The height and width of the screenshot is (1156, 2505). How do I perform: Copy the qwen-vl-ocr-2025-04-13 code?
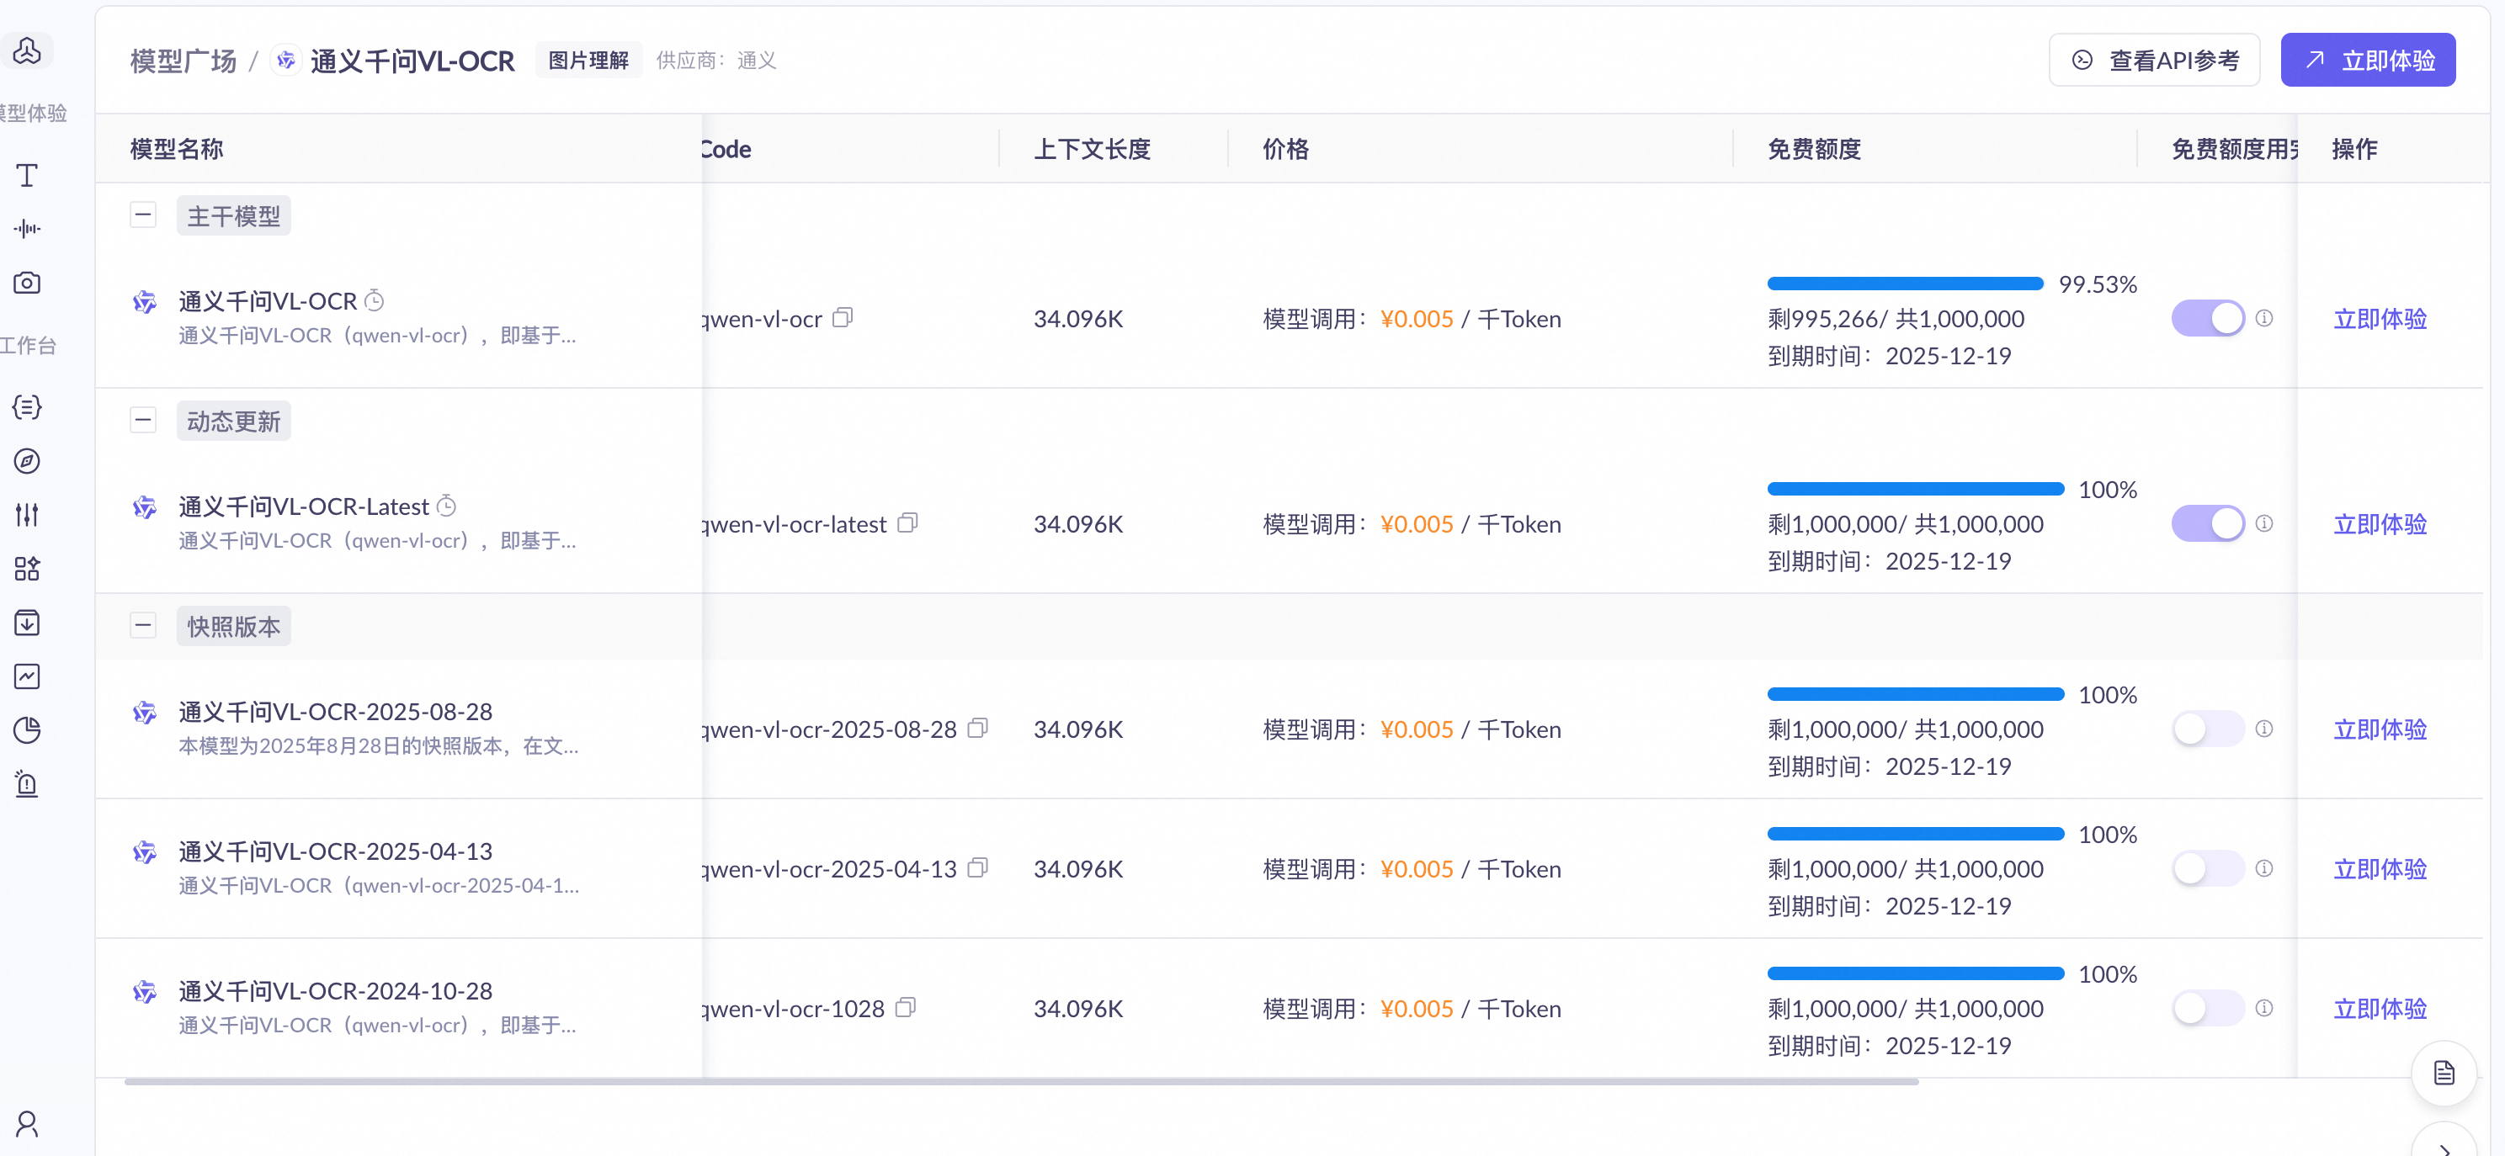coord(978,868)
